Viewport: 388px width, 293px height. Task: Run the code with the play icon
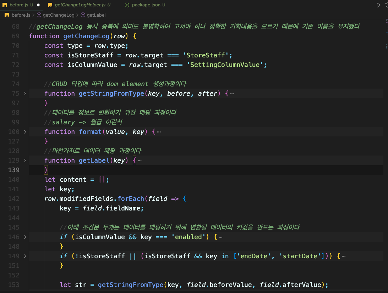tap(378, 5)
